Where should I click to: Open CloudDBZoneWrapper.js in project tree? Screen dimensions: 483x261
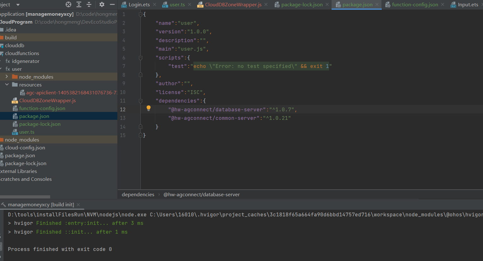point(47,100)
